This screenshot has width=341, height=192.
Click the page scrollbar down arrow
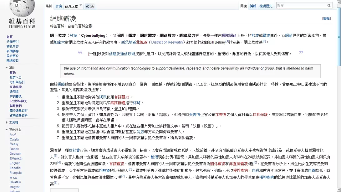click(x=339, y=190)
